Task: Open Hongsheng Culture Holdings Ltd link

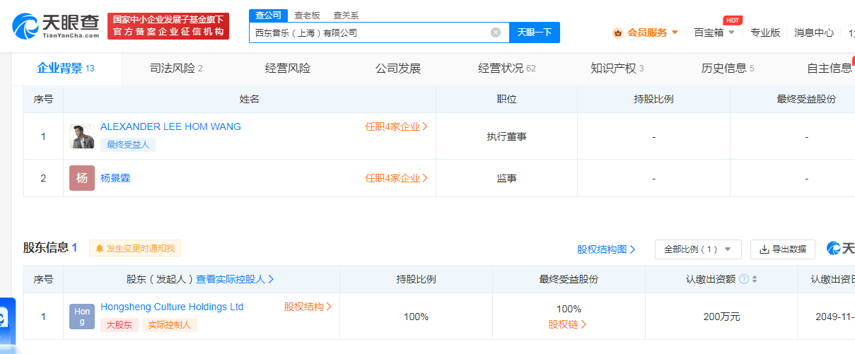Action: (x=172, y=307)
